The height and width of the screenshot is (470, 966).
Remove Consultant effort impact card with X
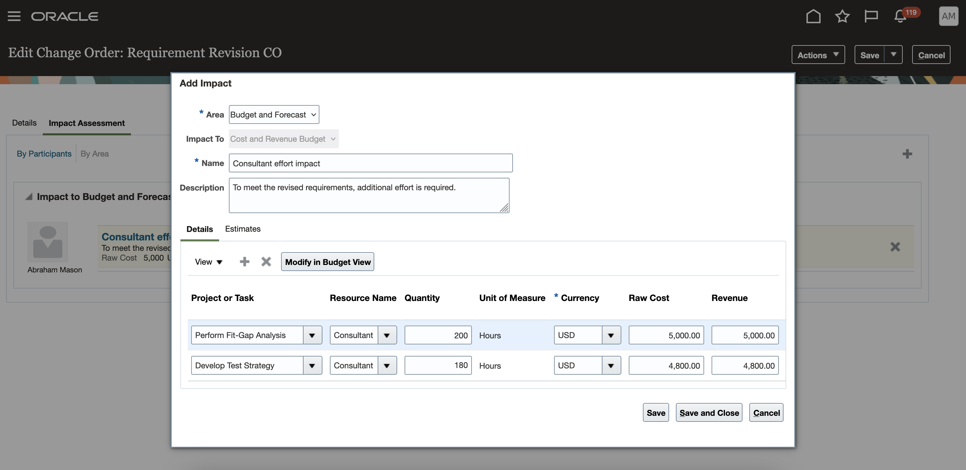[895, 246]
